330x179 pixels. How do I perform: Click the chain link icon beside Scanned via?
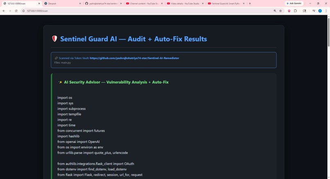[56, 58]
